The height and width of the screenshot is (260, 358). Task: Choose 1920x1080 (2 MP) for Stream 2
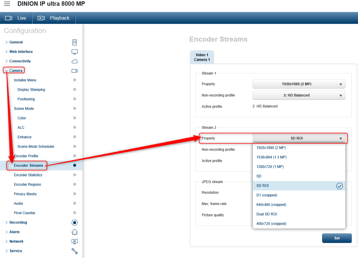tap(299, 148)
